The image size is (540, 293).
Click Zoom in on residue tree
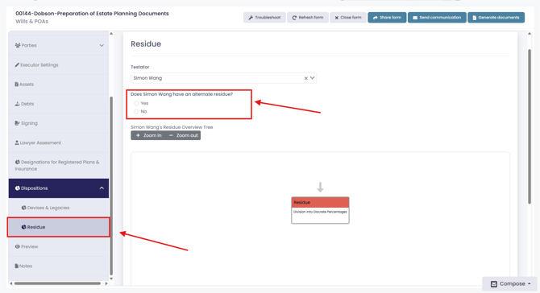tap(148, 135)
